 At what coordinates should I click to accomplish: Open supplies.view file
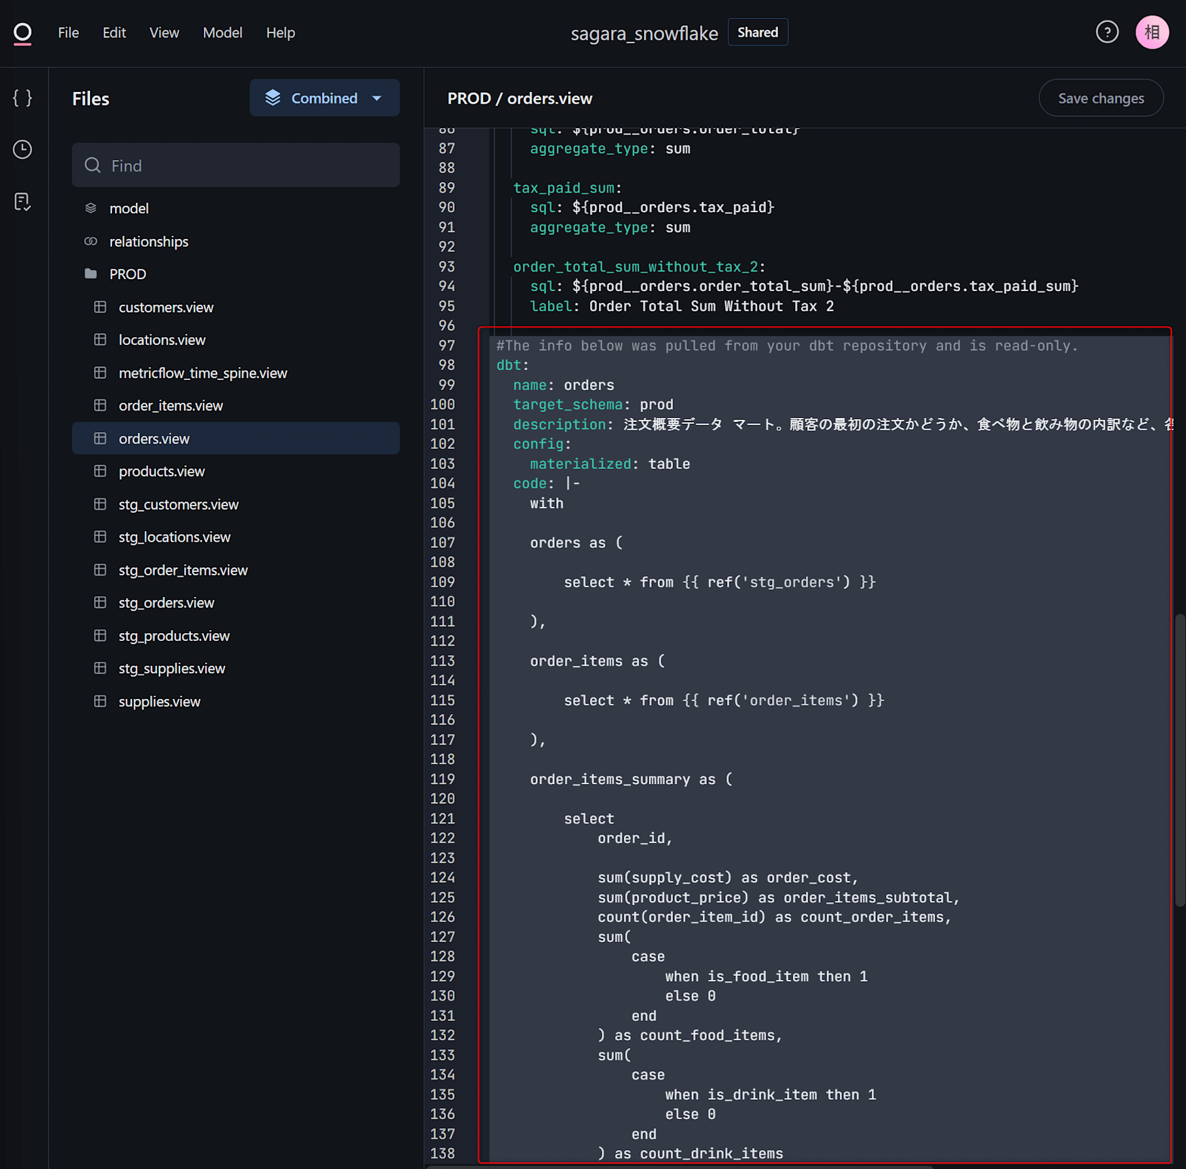236,701
